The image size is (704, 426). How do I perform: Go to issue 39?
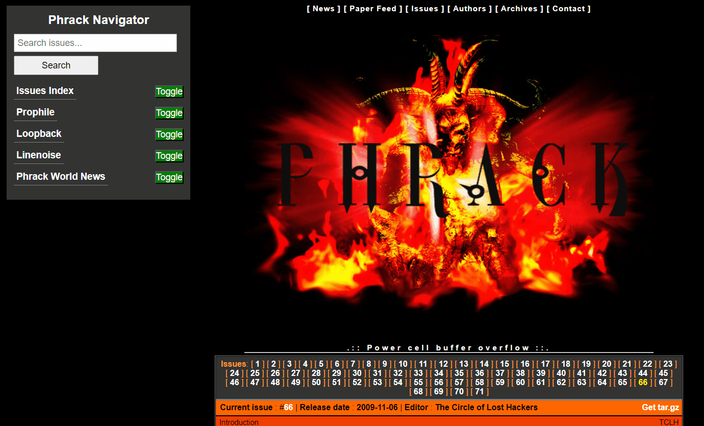click(541, 373)
